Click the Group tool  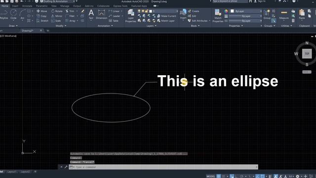267,14
